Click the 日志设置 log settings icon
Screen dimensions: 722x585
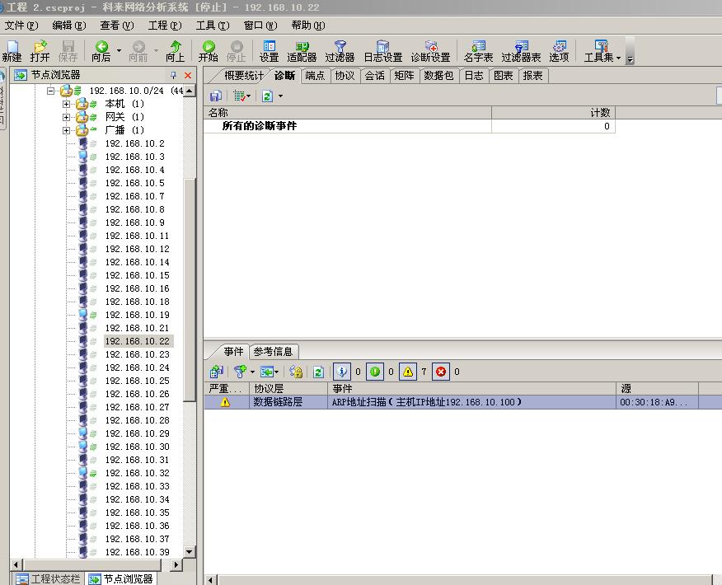click(382, 51)
